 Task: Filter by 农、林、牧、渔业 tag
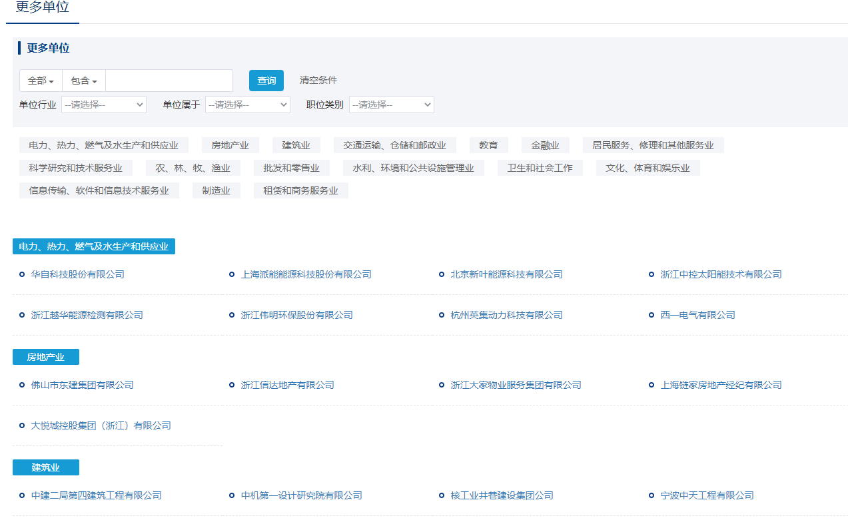pyautogui.click(x=193, y=168)
